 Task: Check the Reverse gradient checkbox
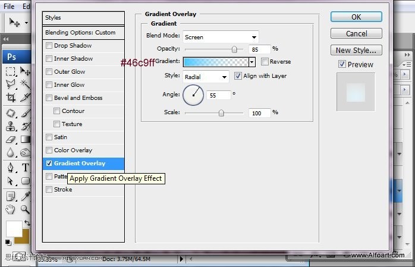point(265,62)
